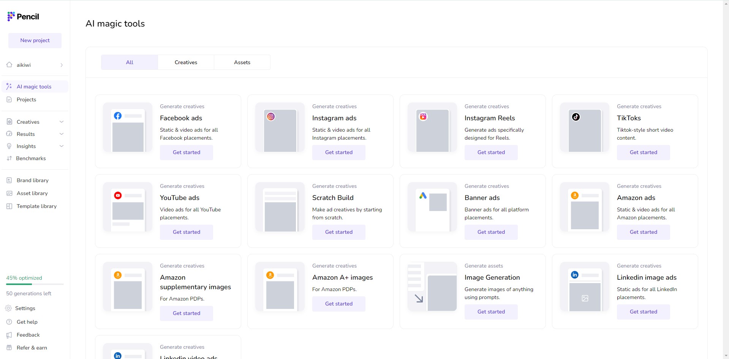
Task: Click the New project button
Action: (x=35, y=40)
